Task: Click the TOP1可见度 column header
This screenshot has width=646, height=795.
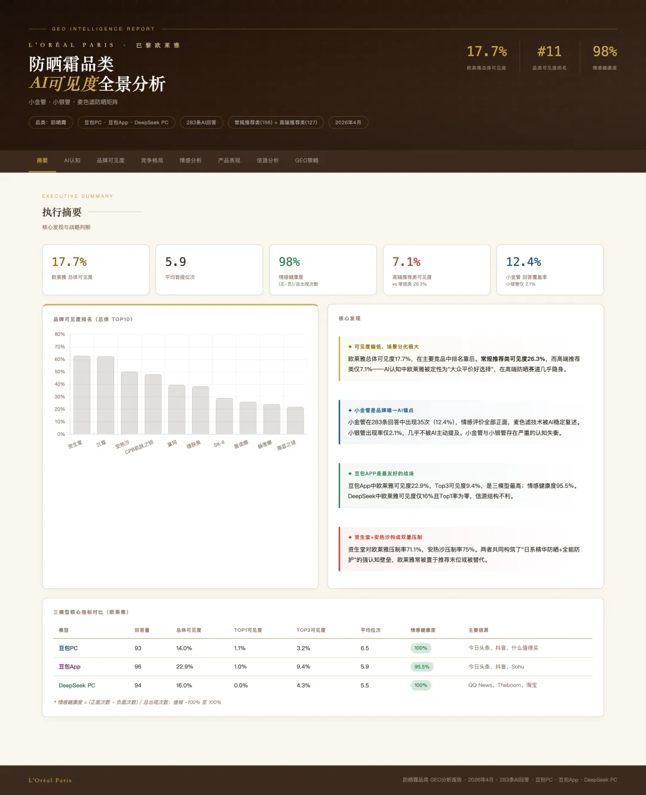Action: pyautogui.click(x=248, y=630)
